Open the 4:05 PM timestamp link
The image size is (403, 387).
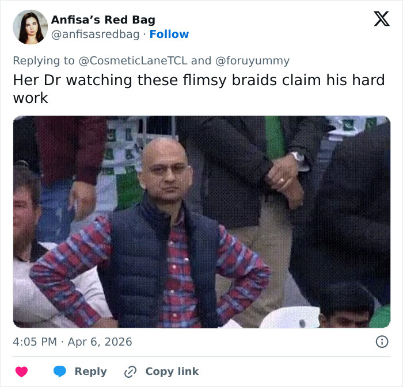click(35, 342)
